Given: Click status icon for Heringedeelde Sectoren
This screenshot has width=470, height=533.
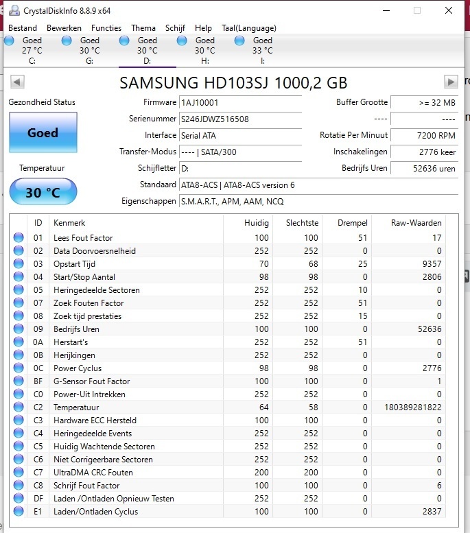Looking at the screenshot, I should [x=19, y=289].
